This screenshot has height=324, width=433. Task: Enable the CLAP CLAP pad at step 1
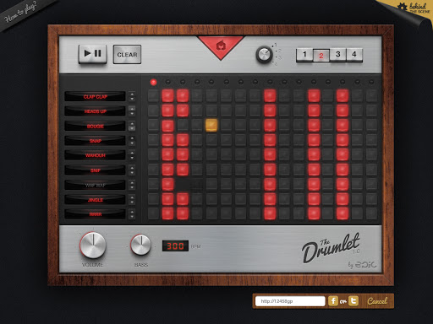[153, 96]
